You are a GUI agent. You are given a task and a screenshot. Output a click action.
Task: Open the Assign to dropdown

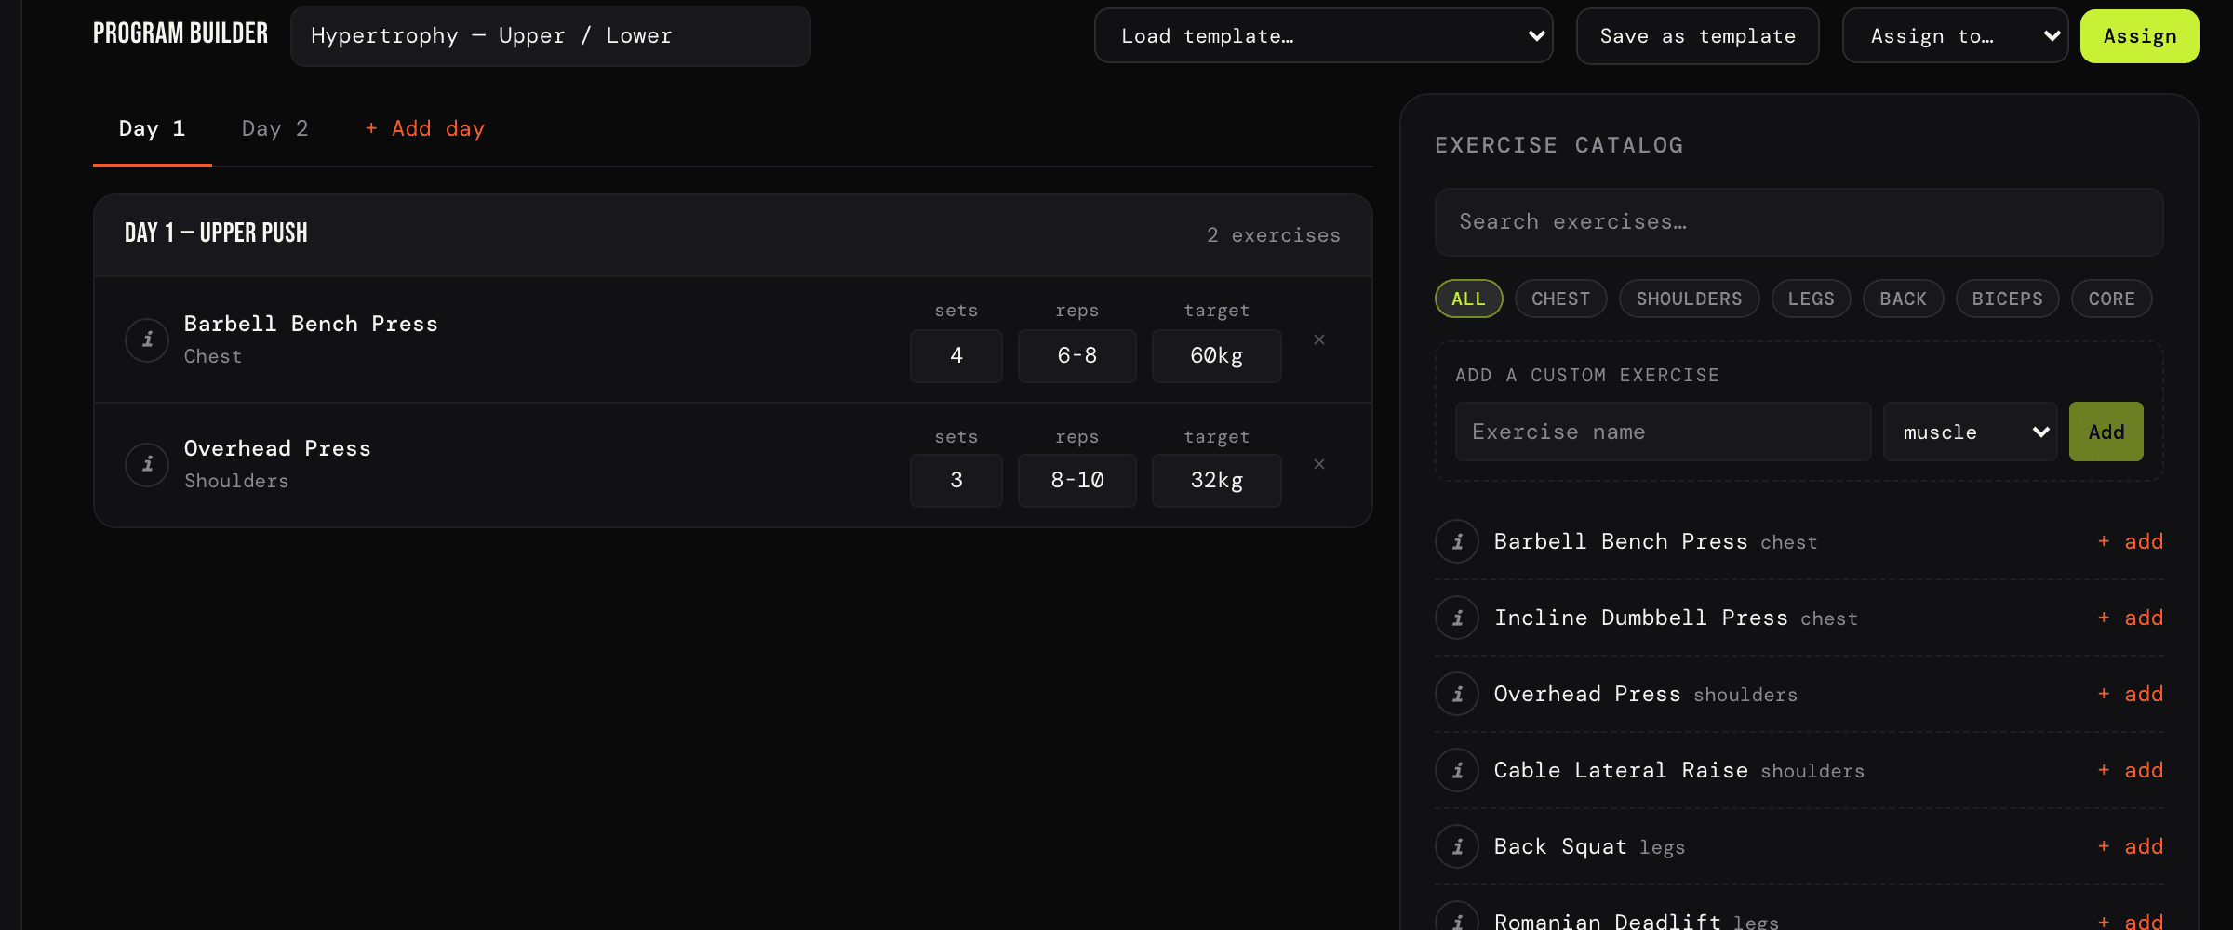1956,36
